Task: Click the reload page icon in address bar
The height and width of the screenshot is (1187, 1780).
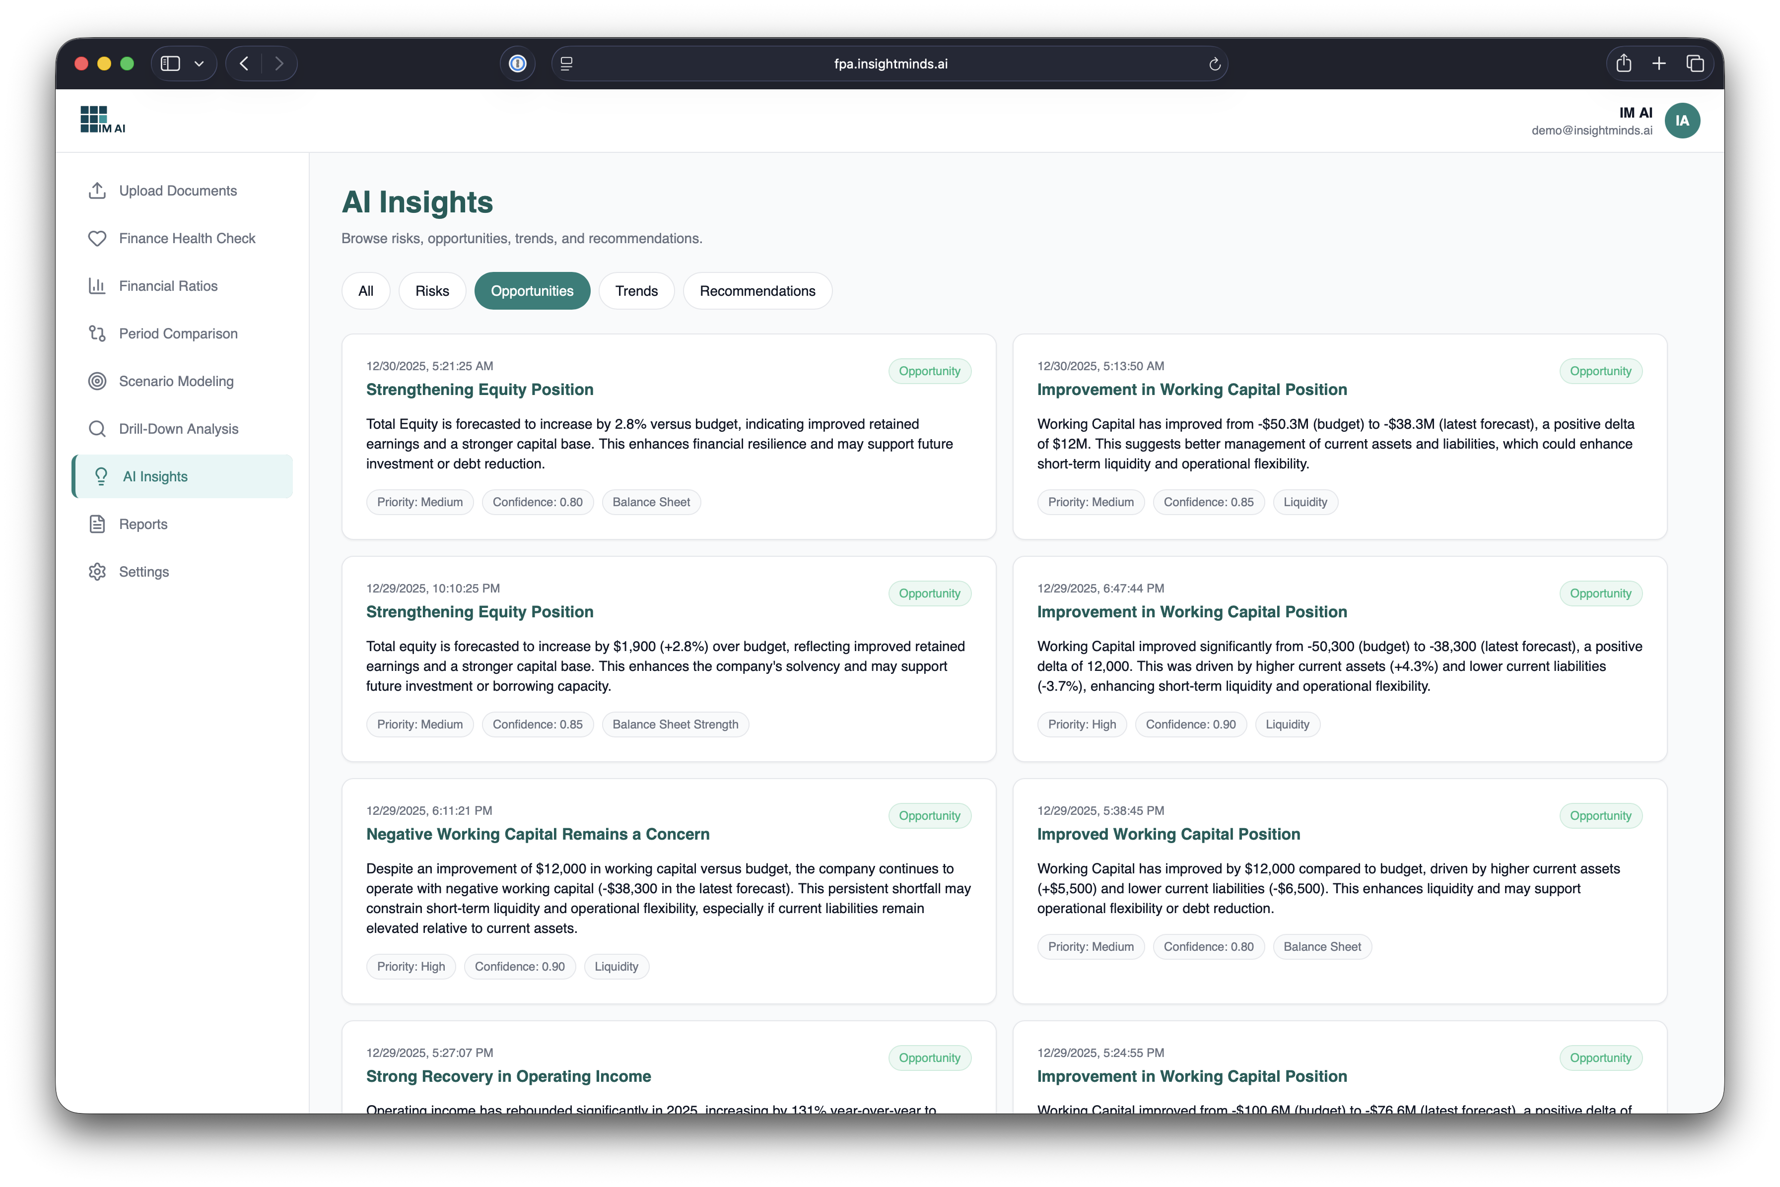Action: (1215, 65)
